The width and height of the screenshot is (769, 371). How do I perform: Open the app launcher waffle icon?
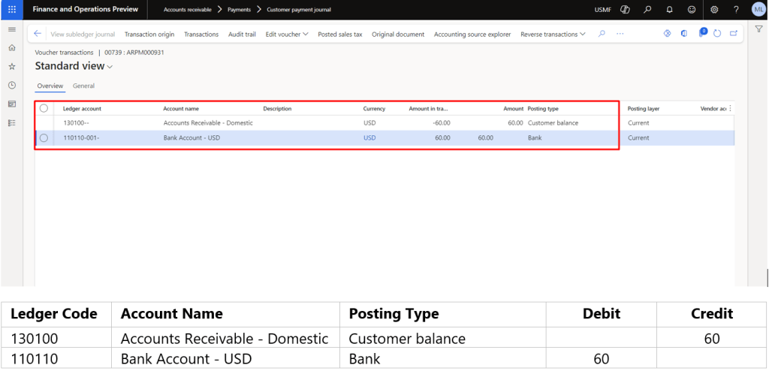click(11, 9)
